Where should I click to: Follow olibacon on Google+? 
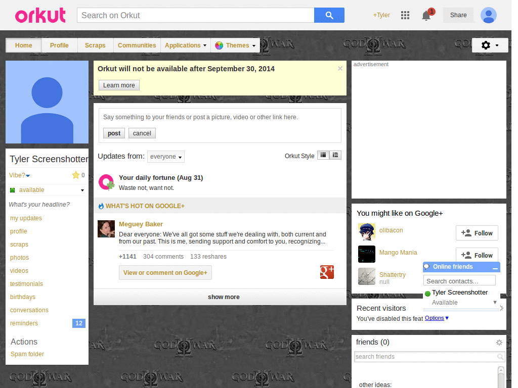pyautogui.click(x=477, y=233)
